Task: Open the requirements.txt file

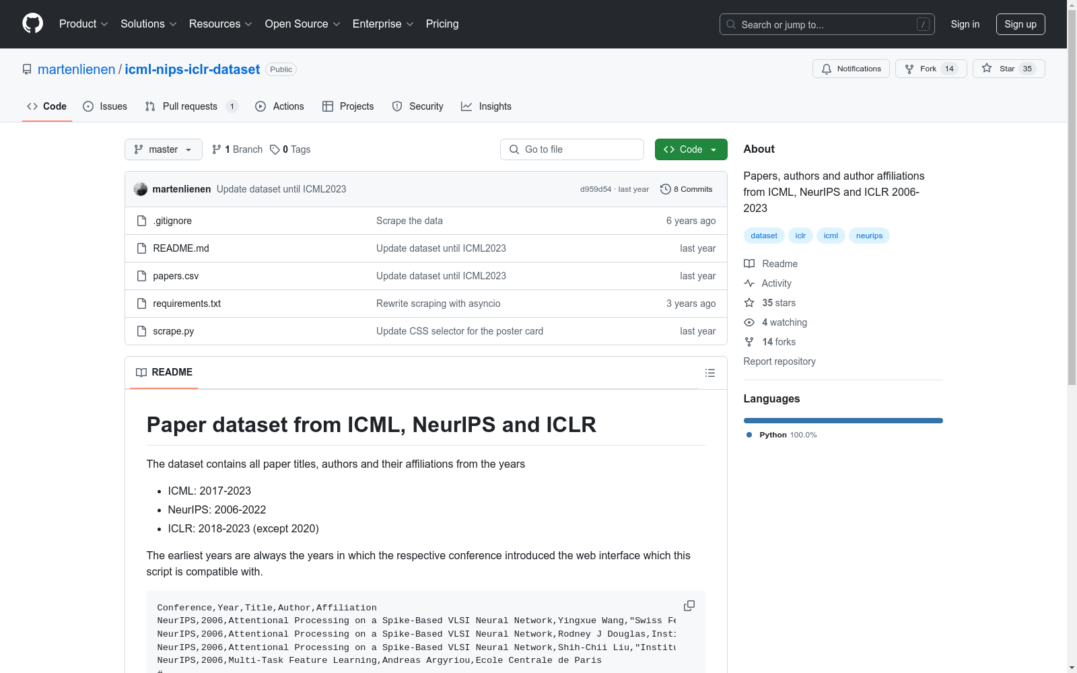Action: [x=186, y=304]
